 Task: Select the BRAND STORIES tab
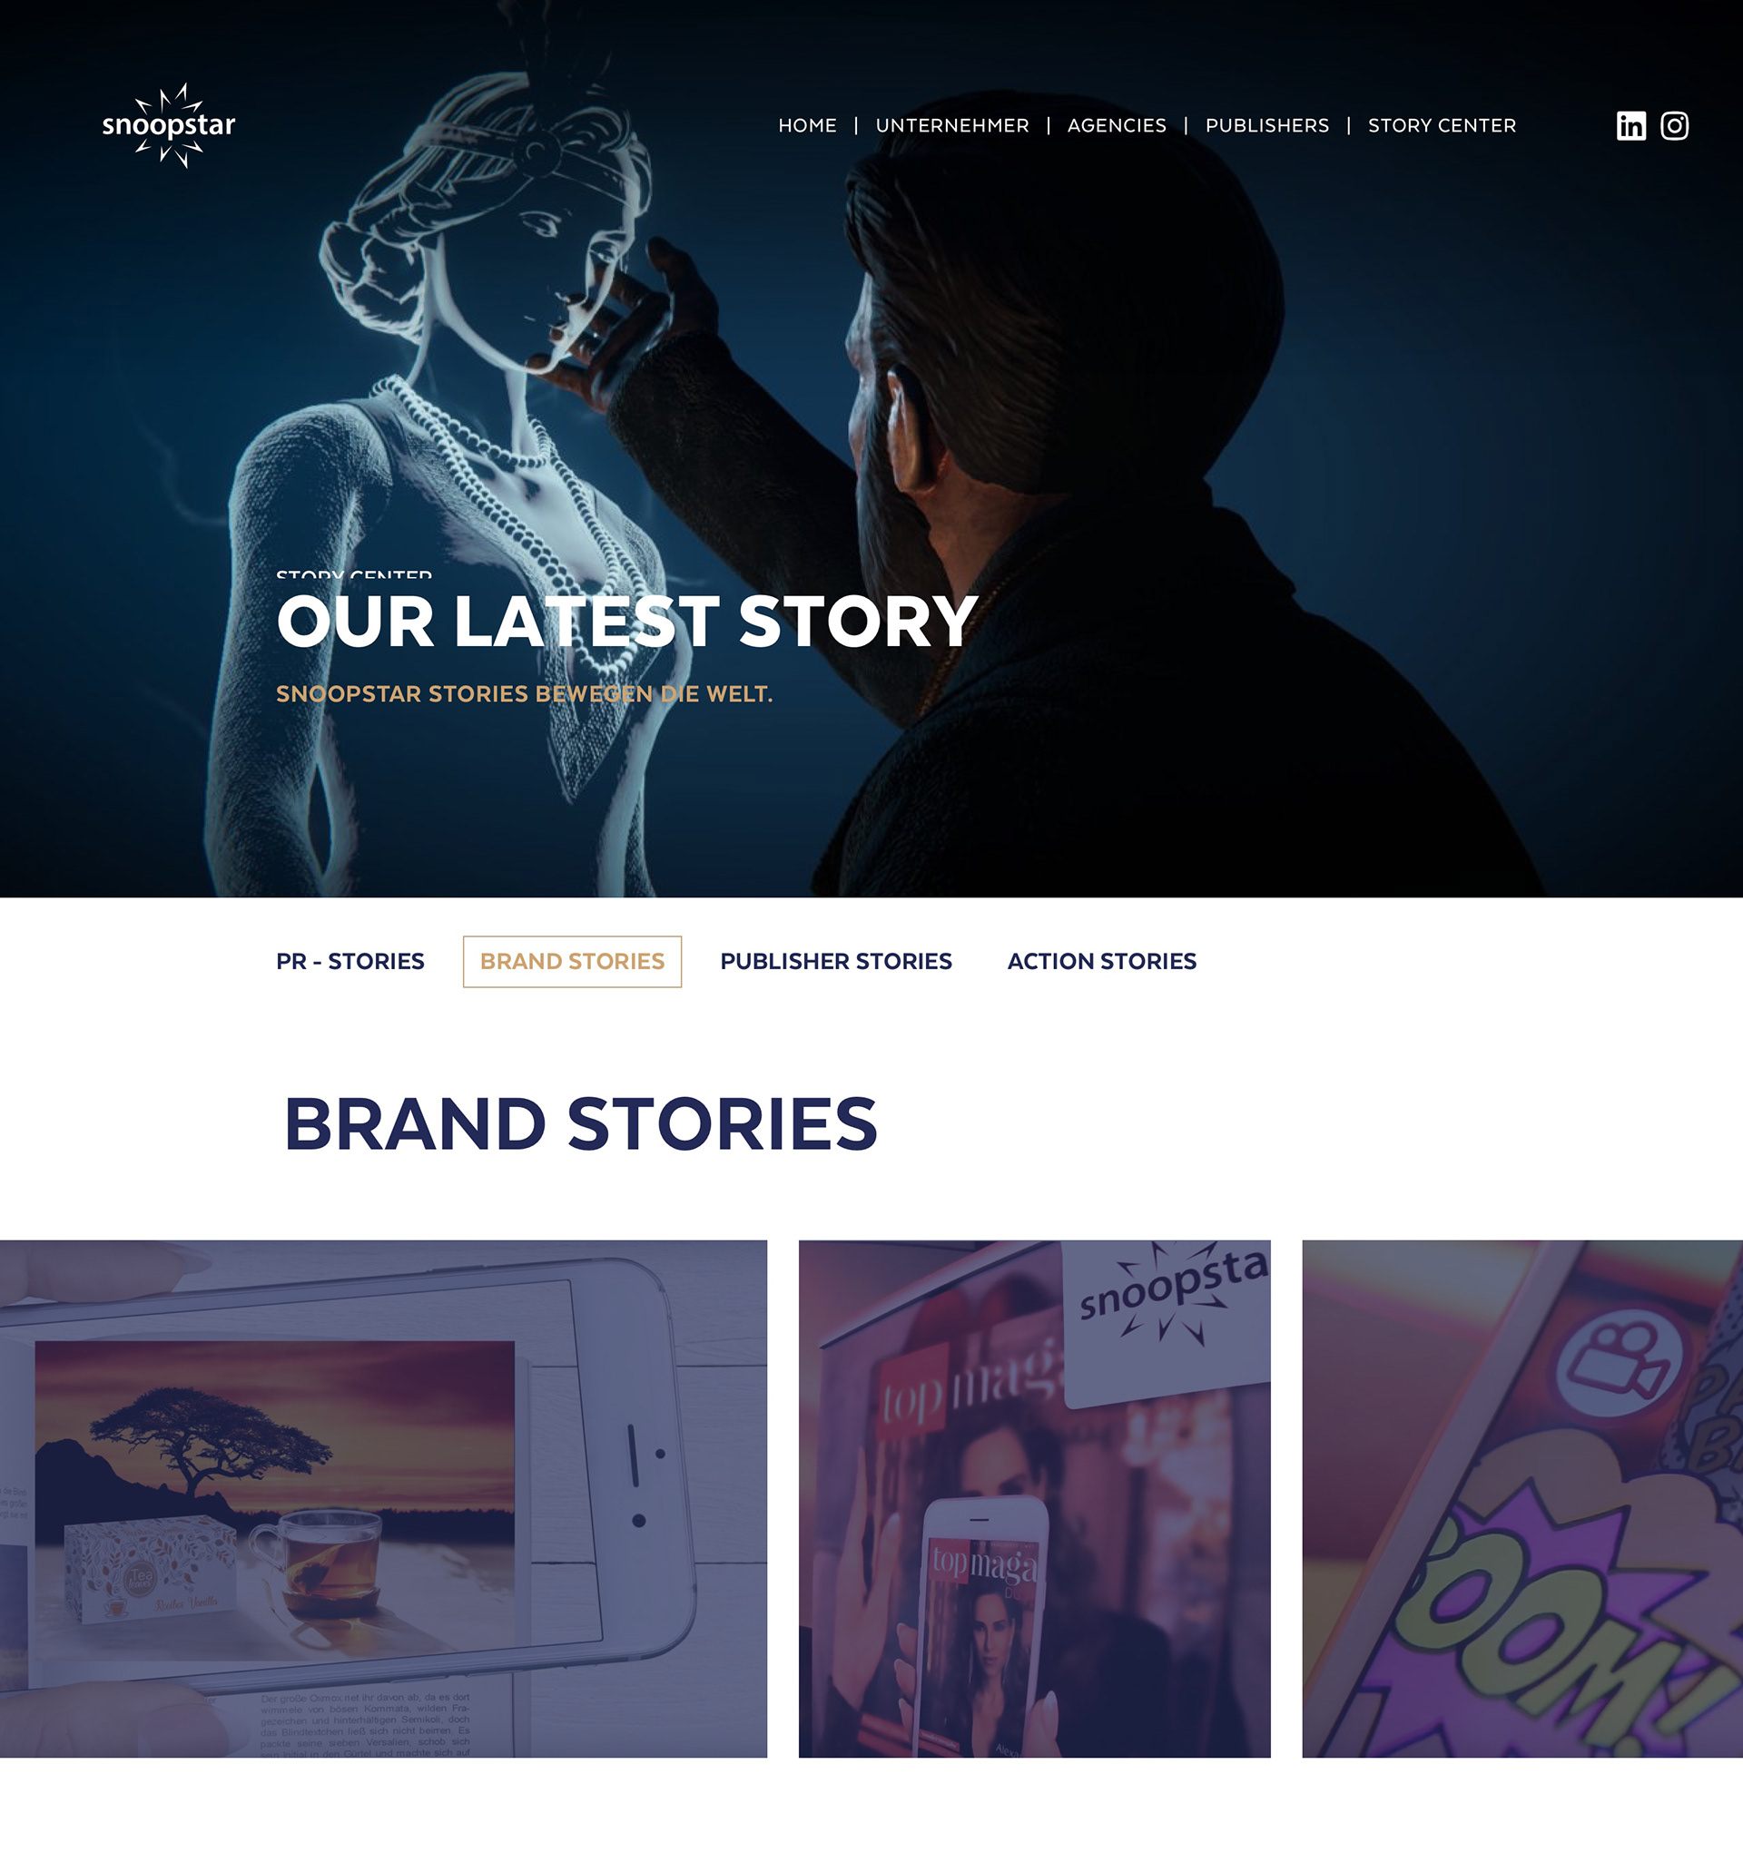click(x=573, y=961)
